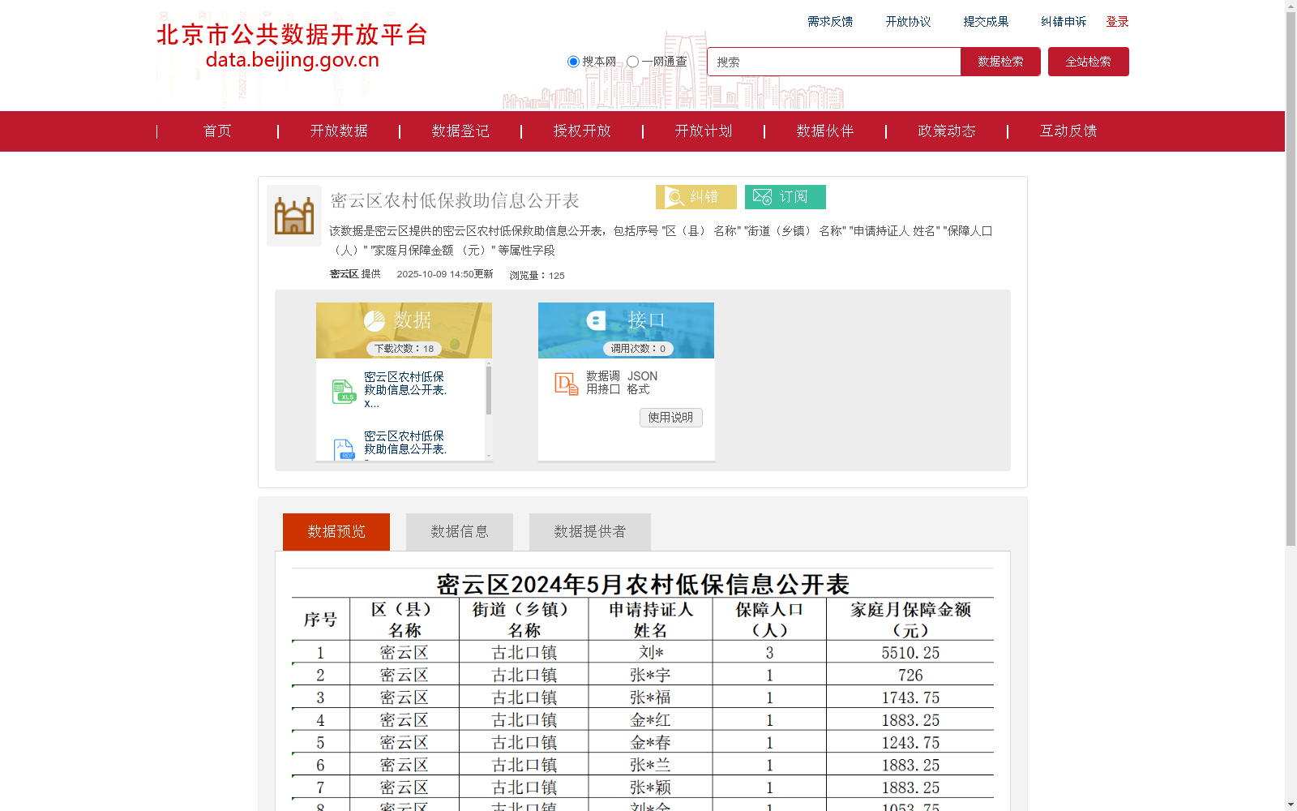Open 政策动态 navigation menu item

pyautogui.click(x=947, y=131)
